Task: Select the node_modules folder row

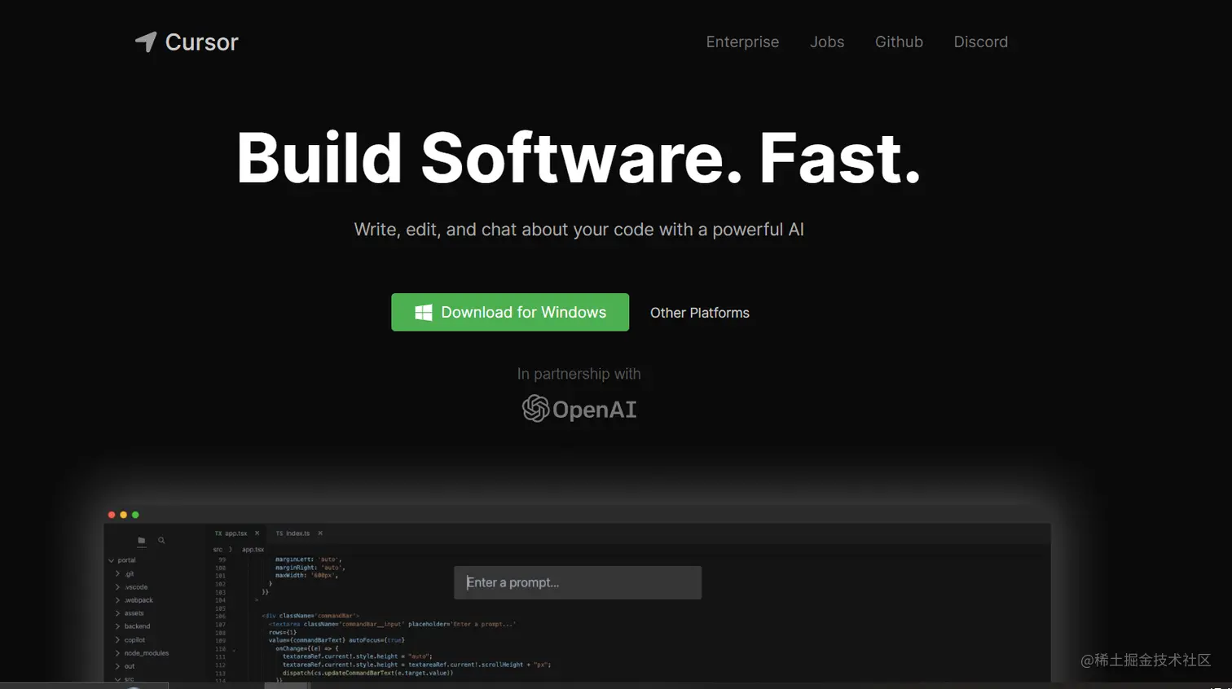Action: pyautogui.click(x=147, y=653)
